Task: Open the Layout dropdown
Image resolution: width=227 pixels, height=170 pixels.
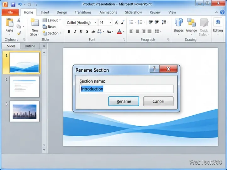Action: pyautogui.click(x=52, y=20)
